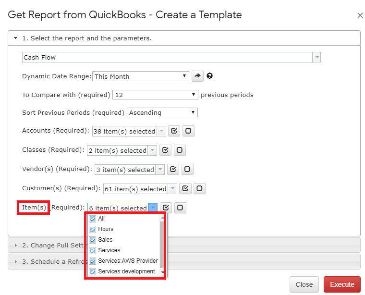Click the 'Dynamic Date Range:' label
365x295 pixels.
57,76
